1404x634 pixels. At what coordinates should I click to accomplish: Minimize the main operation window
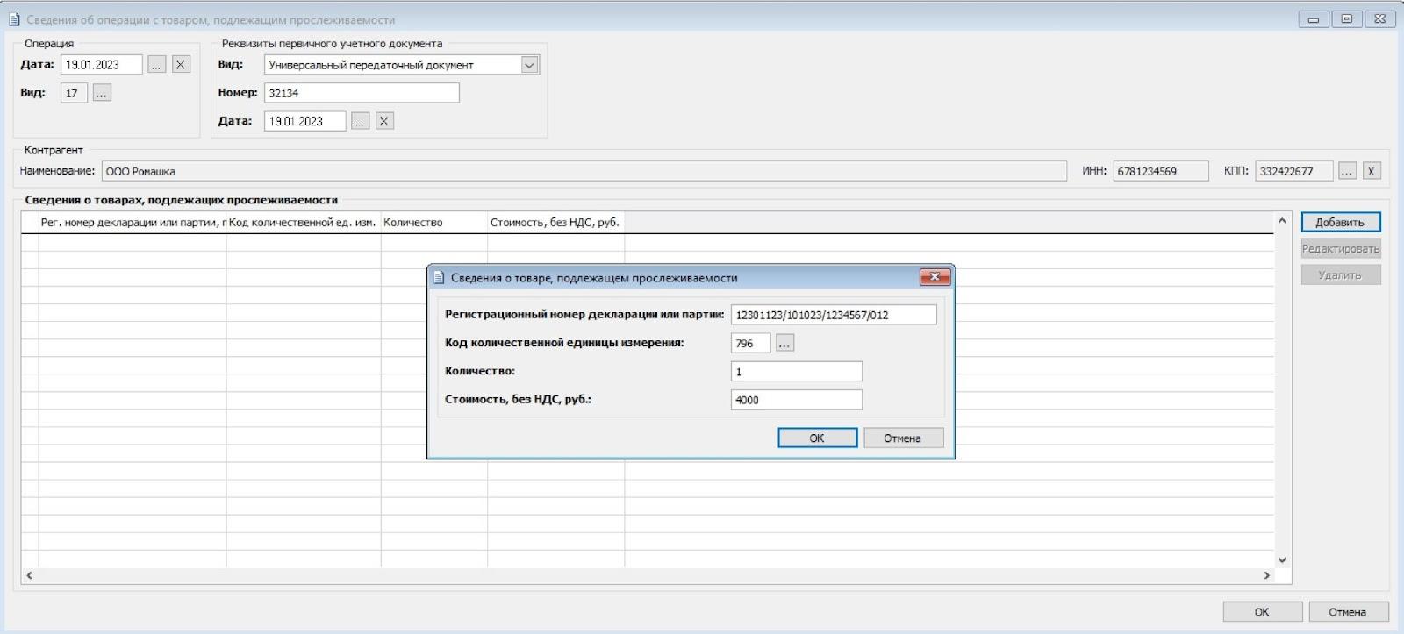[1313, 19]
